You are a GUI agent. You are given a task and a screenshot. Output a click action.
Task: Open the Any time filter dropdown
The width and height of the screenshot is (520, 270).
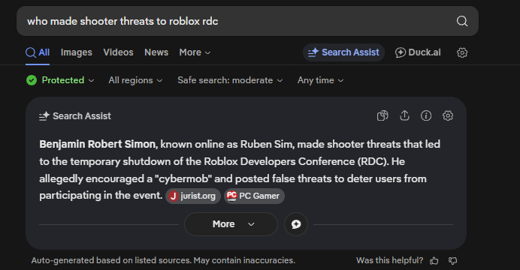320,80
